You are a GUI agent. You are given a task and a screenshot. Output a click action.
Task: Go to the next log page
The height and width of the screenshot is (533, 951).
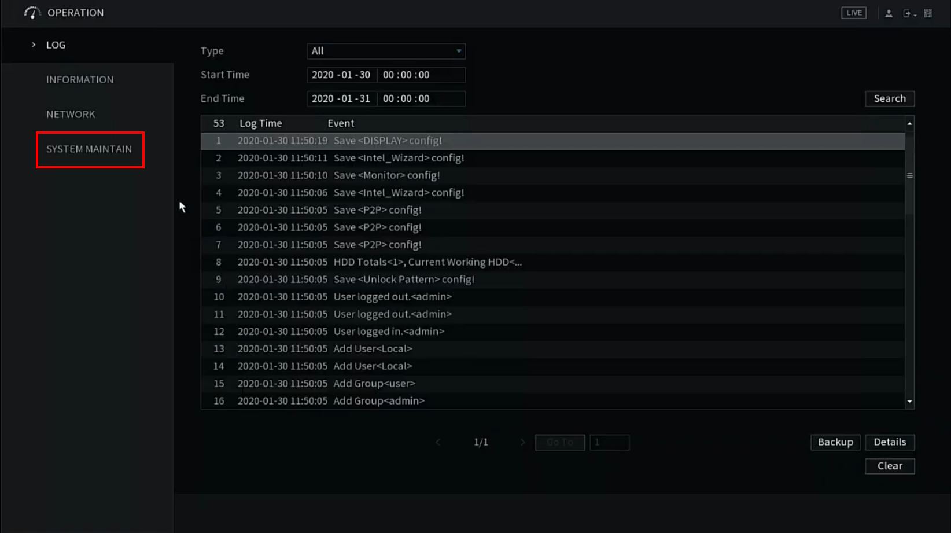pos(522,442)
